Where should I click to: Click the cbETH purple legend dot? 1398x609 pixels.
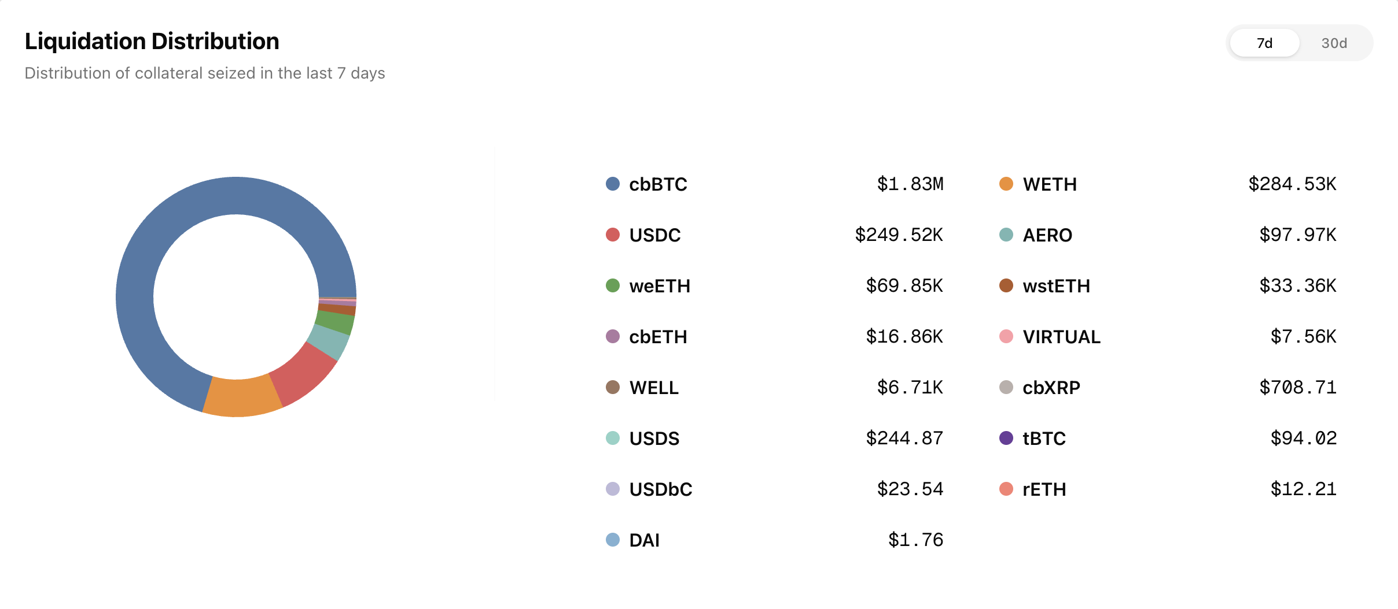tap(612, 337)
